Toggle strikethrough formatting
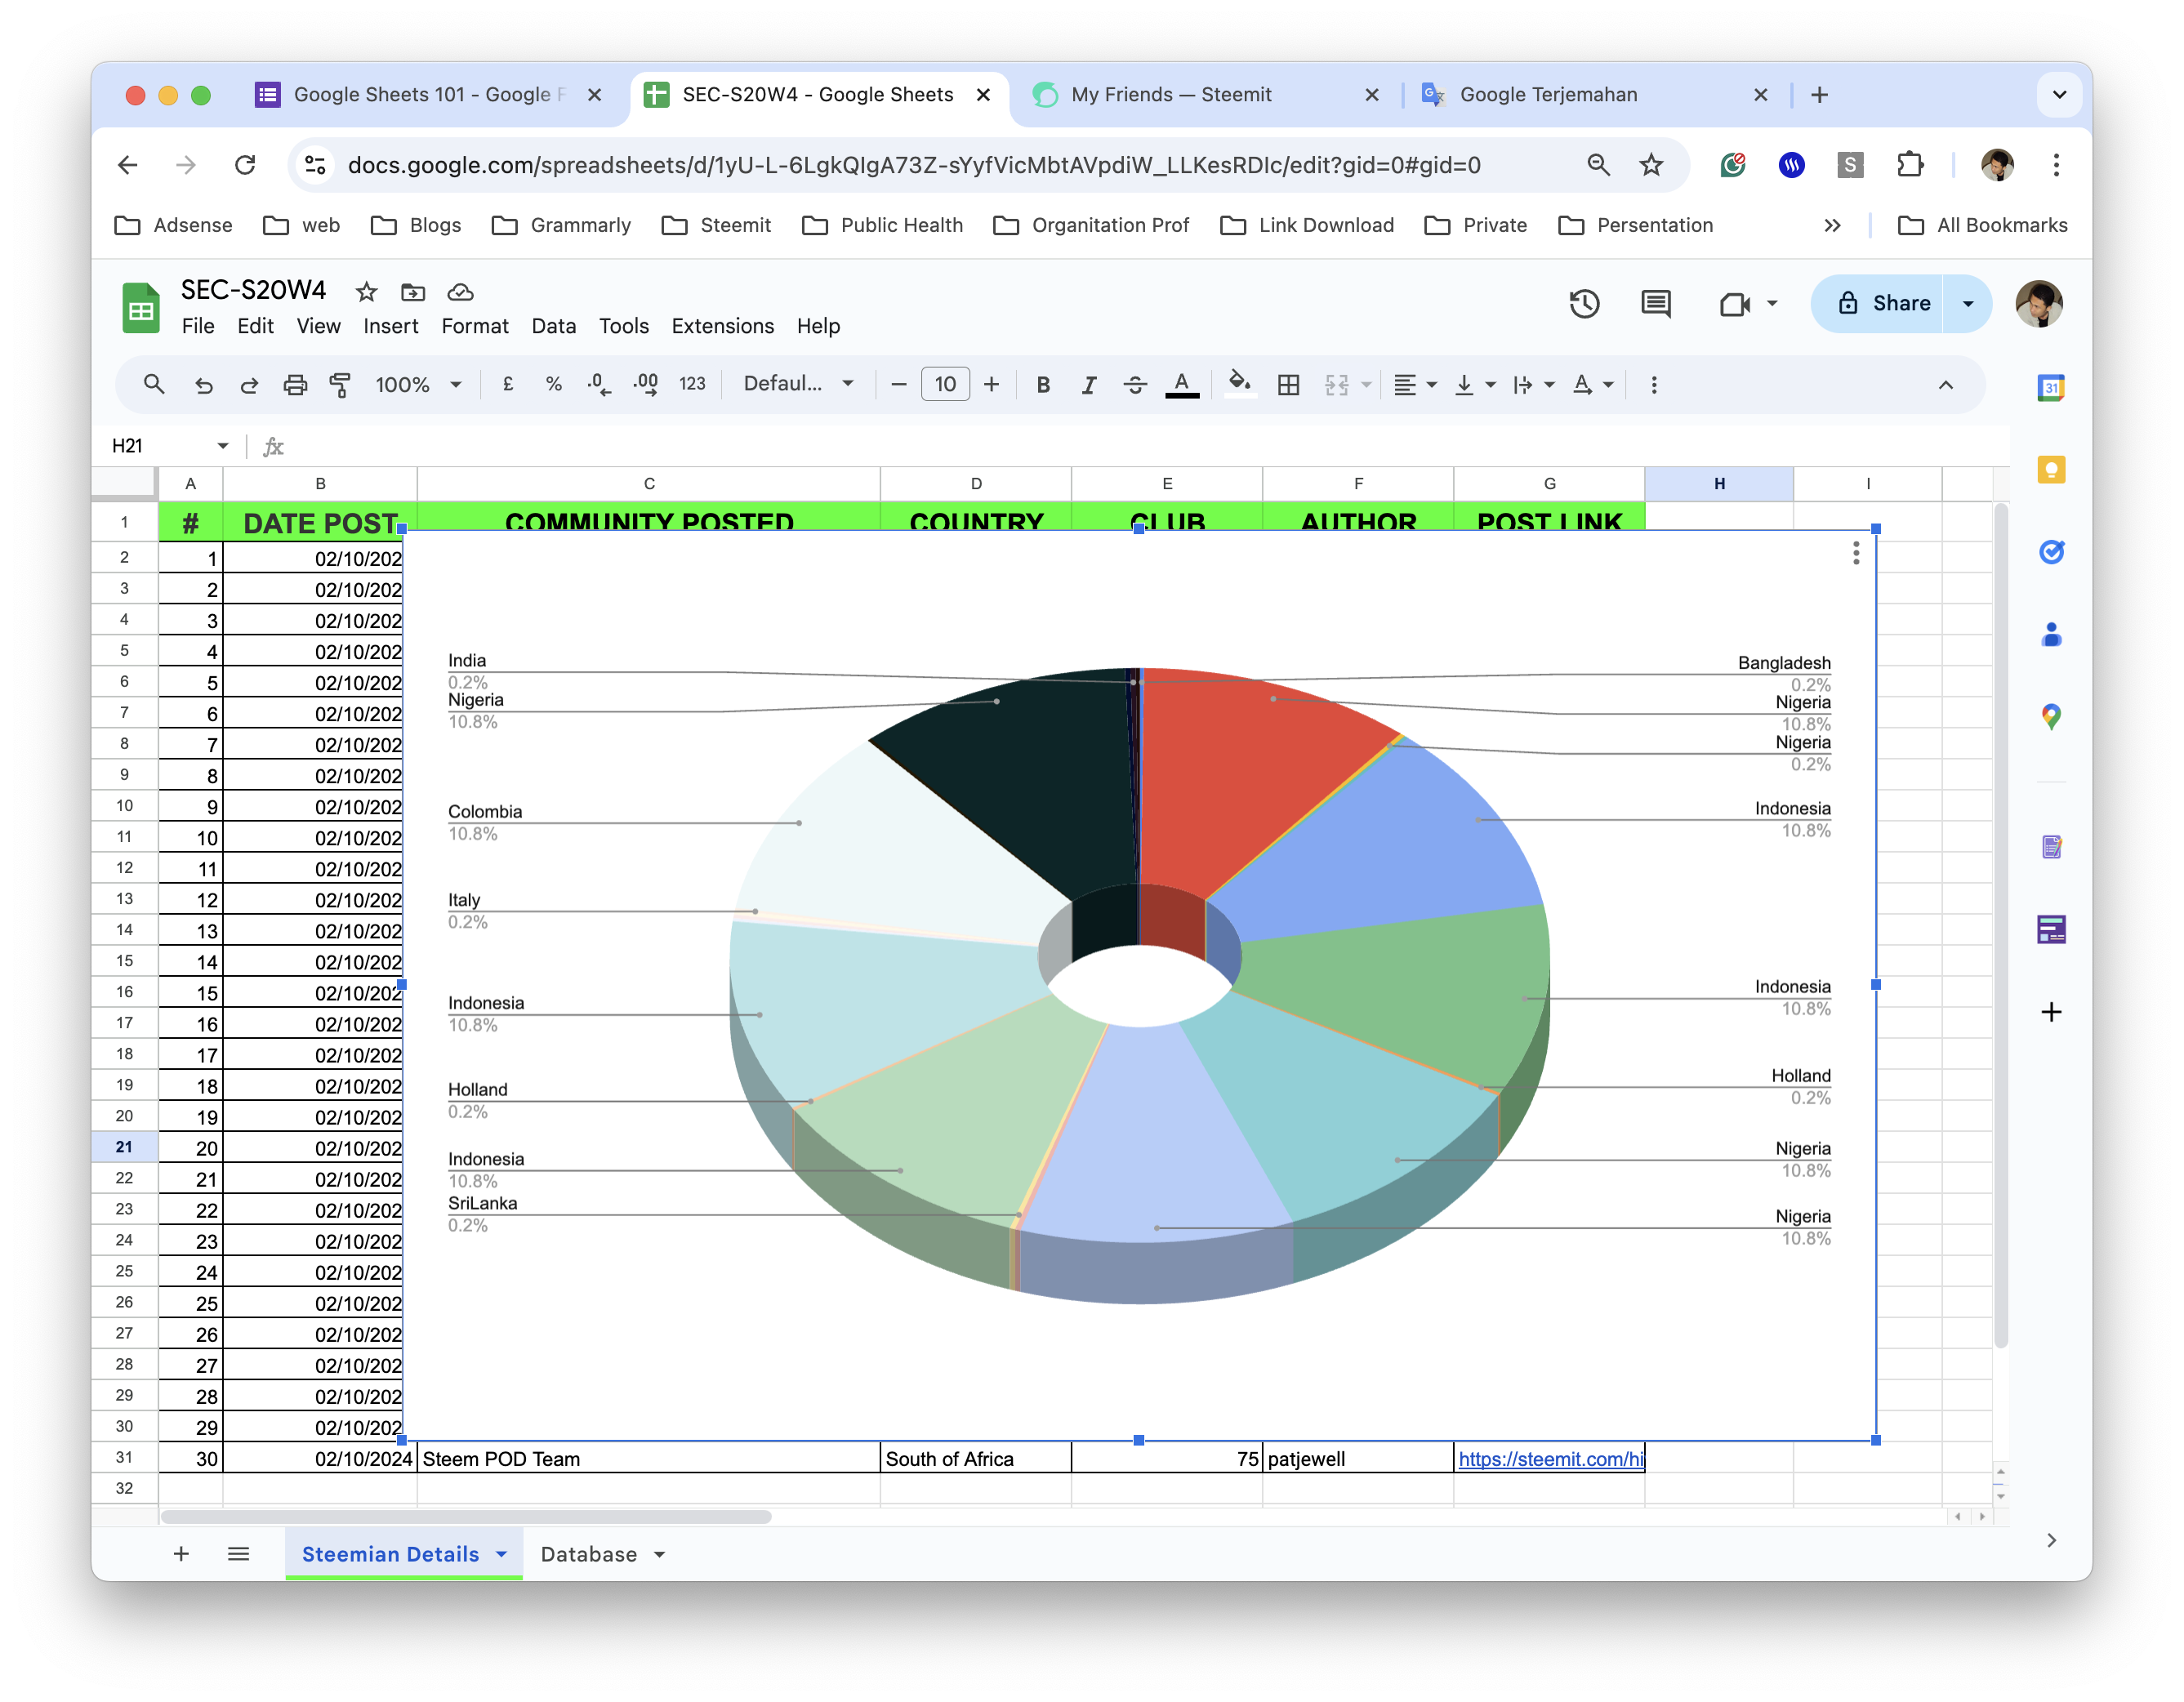The width and height of the screenshot is (2184, 1702). tap(1135, 385)
